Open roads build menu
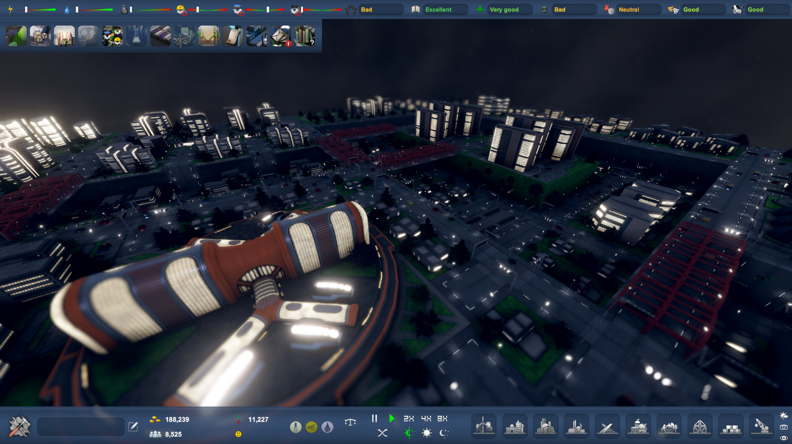792x444 pixels. [x=607, y=426]
